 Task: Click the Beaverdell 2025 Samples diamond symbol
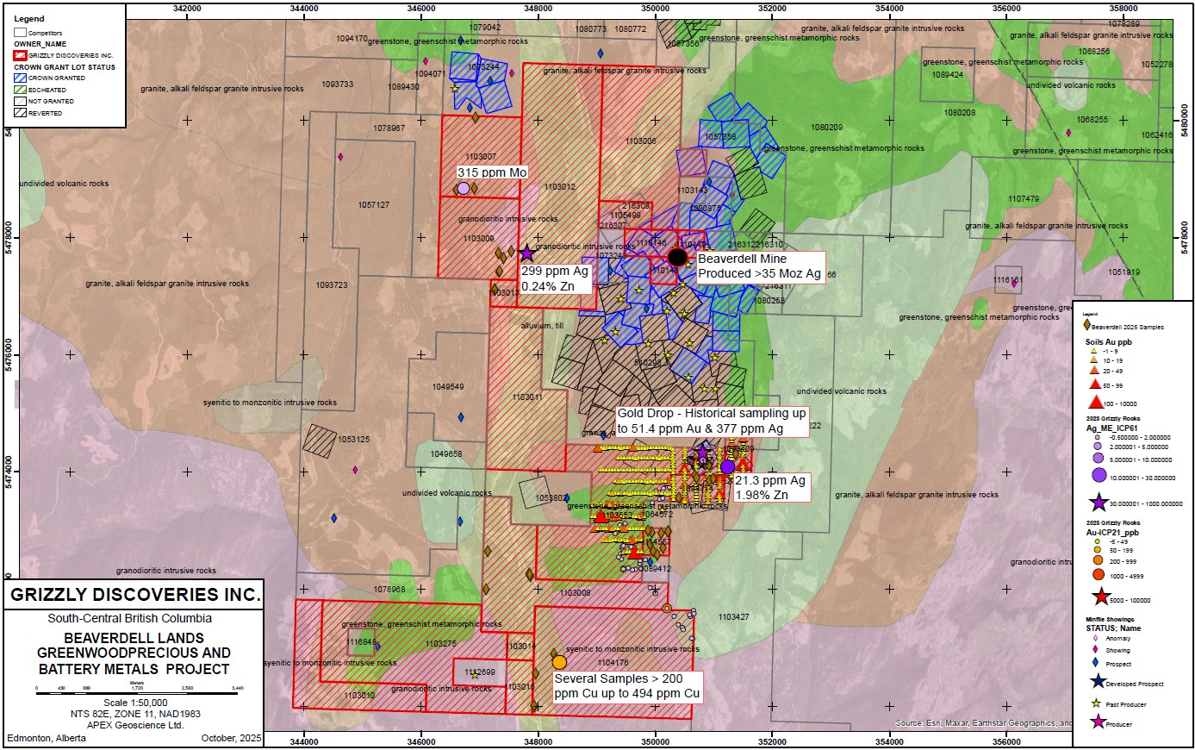point(1087,326)
